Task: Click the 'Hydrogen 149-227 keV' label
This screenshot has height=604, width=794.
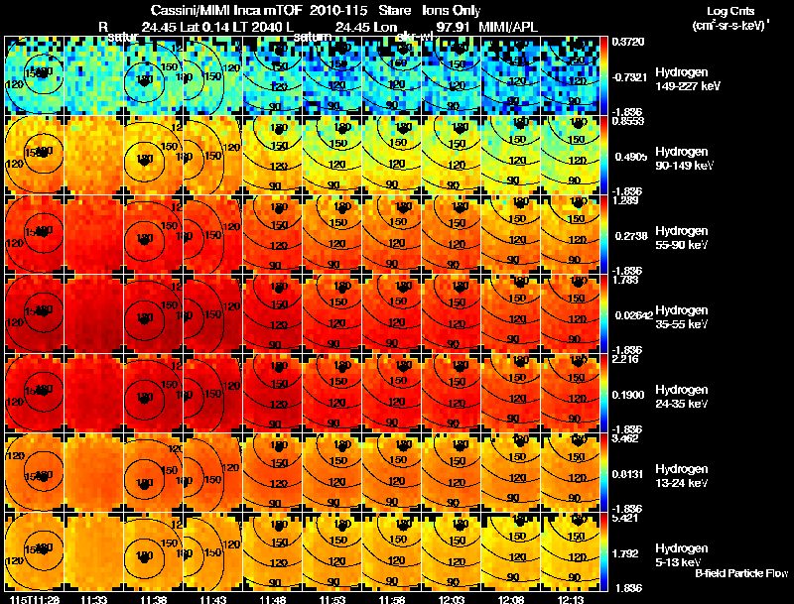Action: [688, 79]
